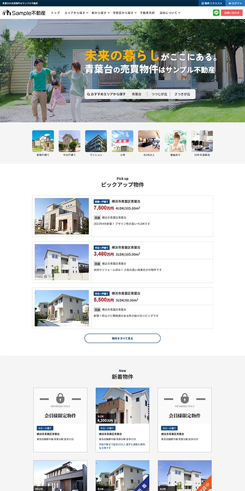245x491 pixels.
Task: Click the first 会員様限定物件 lock icon
Action: 60,398
